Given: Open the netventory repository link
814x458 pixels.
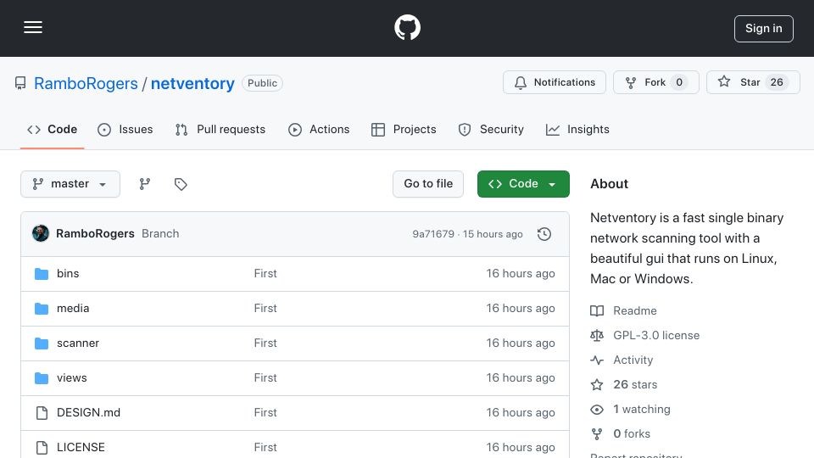Looking at the screenshot, I should (x=192, y=83).
